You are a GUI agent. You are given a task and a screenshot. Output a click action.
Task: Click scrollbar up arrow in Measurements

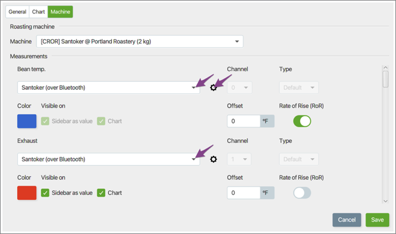pos(386,68)
